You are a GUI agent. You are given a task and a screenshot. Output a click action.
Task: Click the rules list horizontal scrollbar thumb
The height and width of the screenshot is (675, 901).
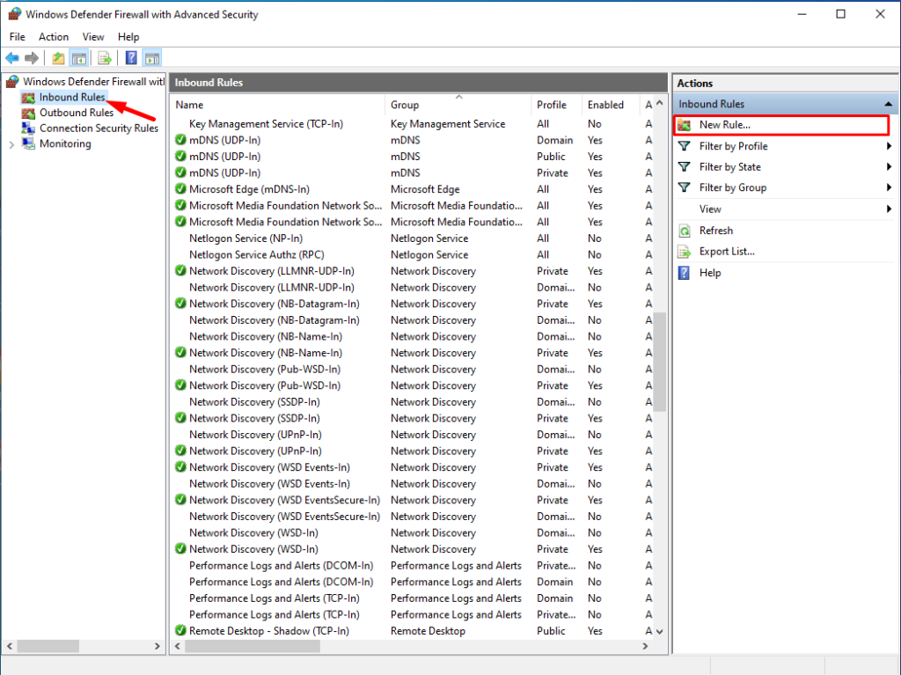click(x=253, y=646)
